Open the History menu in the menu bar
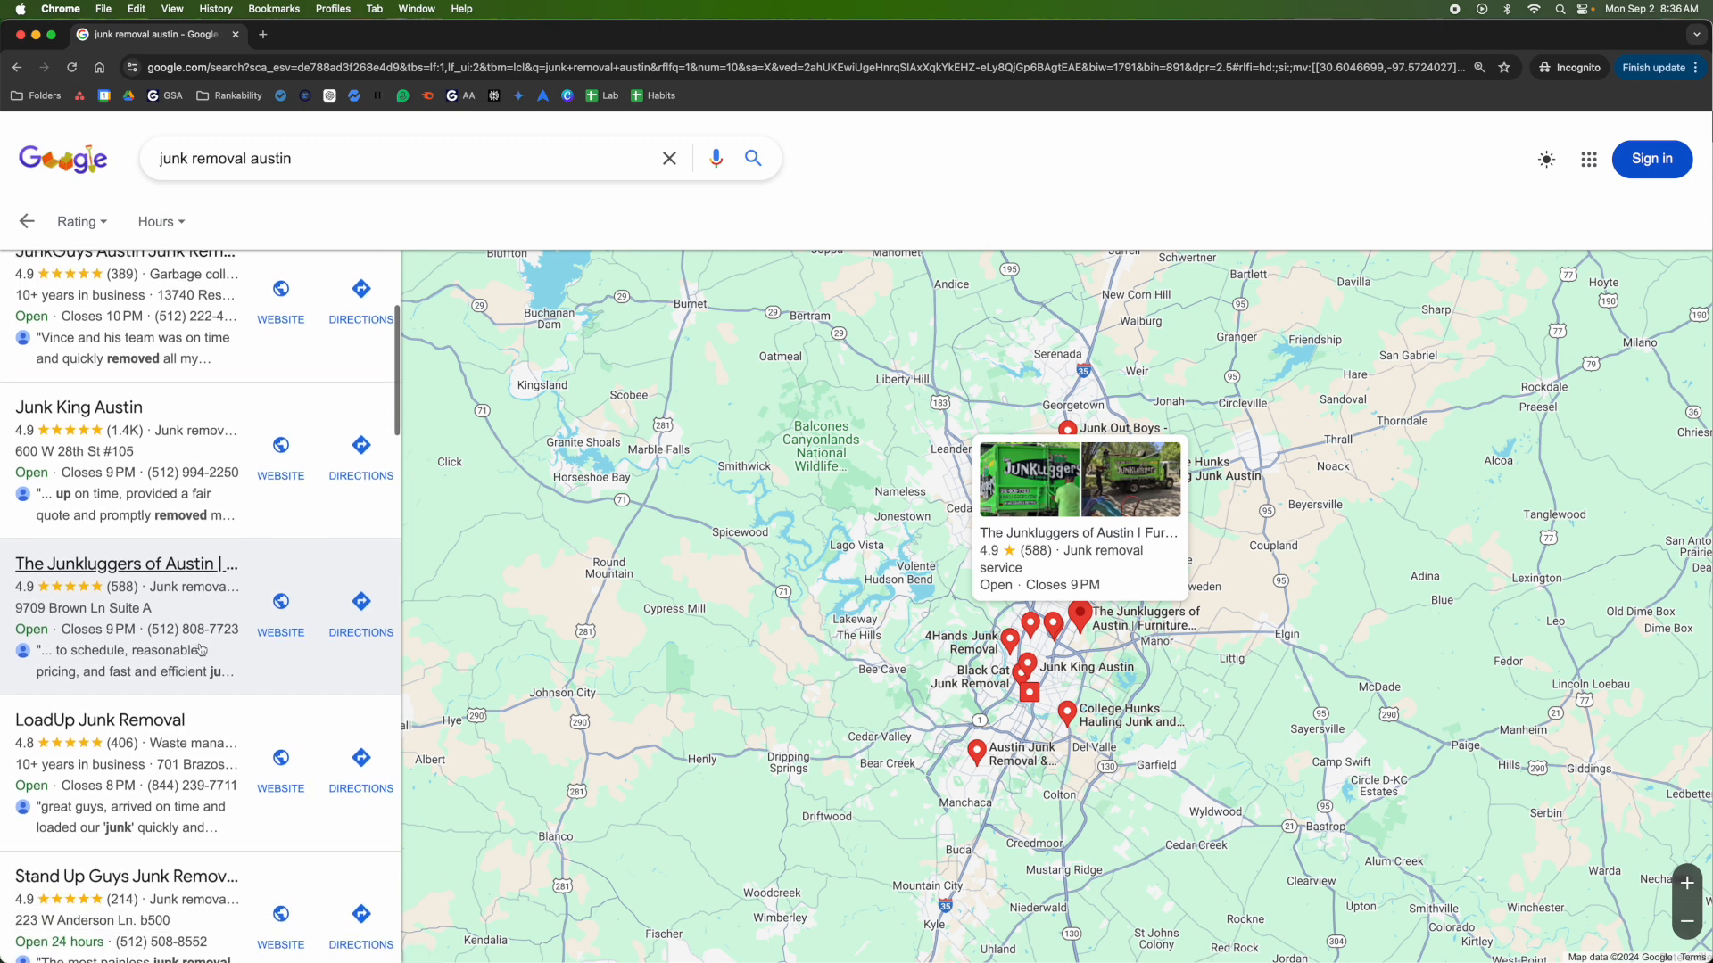This screenshot has height=963, width=1713. tap(215, 8)
